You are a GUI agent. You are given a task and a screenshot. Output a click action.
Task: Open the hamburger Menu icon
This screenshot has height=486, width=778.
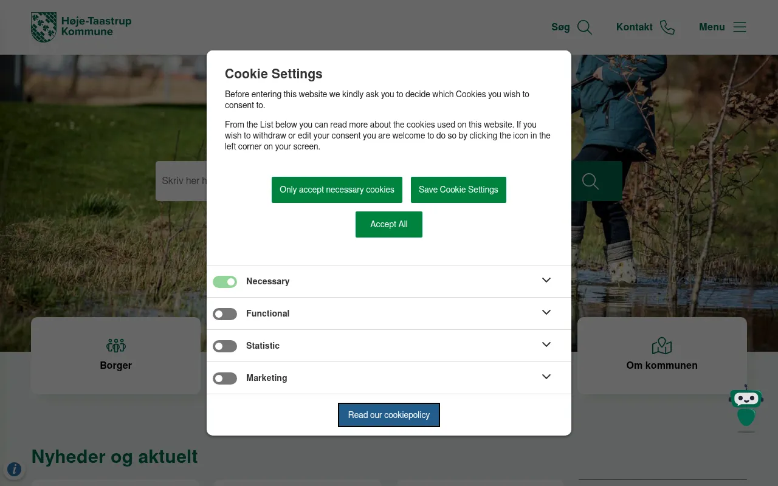(x=740, y=27)
